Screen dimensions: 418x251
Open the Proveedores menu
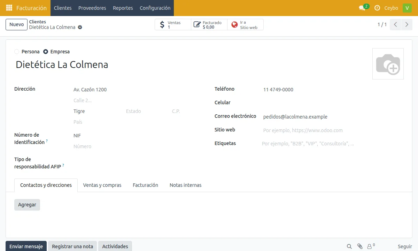click(92, 8)
